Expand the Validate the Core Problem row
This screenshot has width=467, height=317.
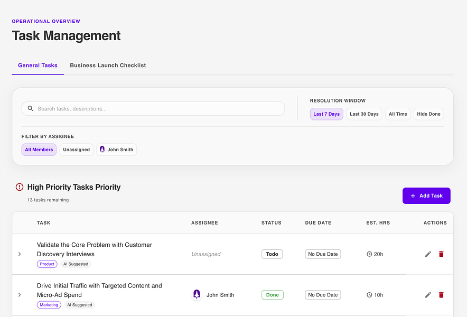20,254
